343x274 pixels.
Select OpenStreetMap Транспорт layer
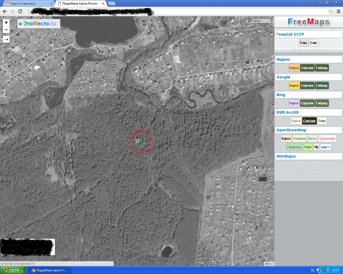[327, 138]
